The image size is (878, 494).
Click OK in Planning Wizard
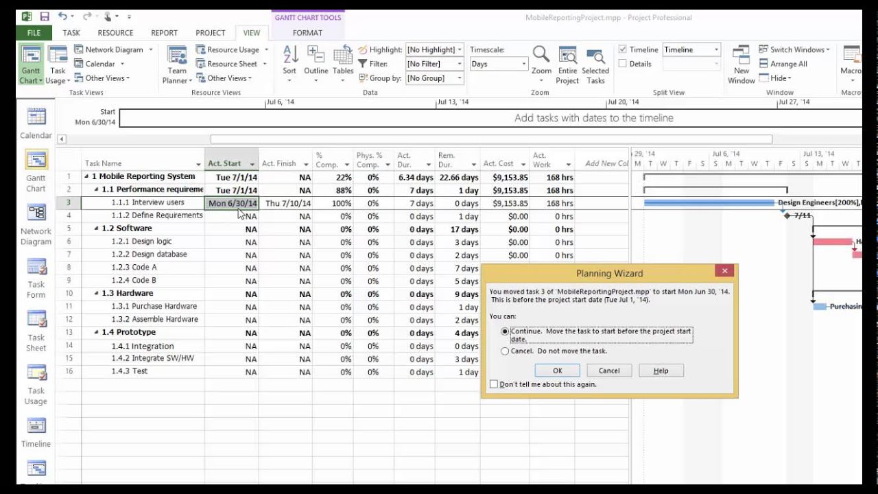point(558,370)
